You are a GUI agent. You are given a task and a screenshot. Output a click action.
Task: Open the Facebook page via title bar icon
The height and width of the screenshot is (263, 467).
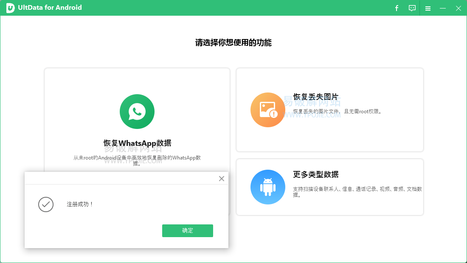tap(397, 8)
